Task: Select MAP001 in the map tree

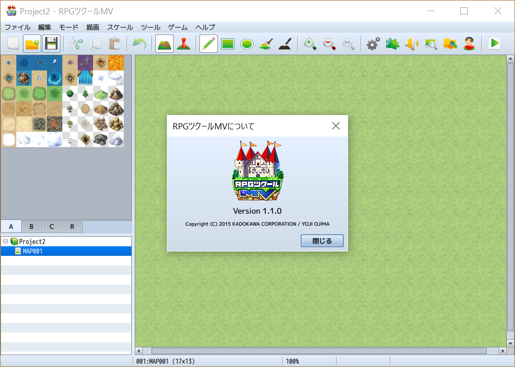Action: click(x=33, y=252)
